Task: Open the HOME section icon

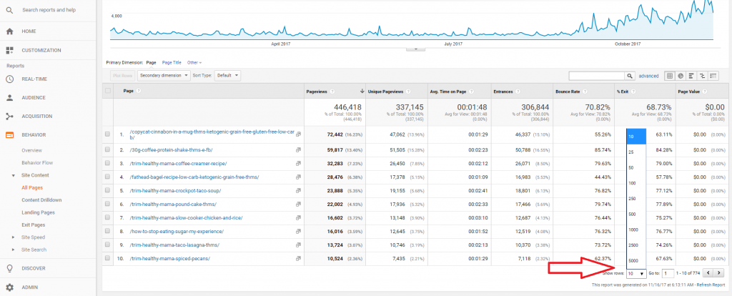Action: pos(9,31)
